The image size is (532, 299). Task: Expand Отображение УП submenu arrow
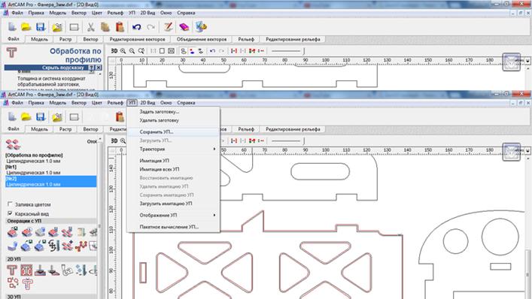click(x=214, y=215)
